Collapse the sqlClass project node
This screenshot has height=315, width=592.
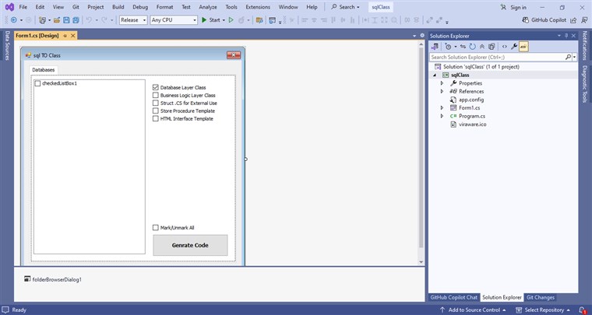[435, 75]
